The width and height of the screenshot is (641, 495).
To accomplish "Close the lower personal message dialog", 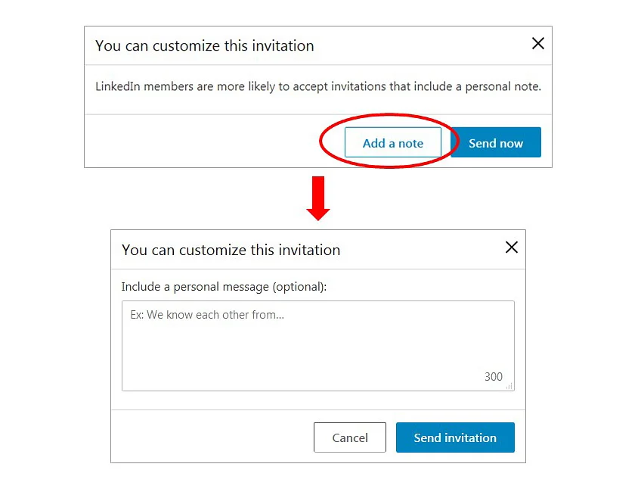I will (x=512, y=247).
